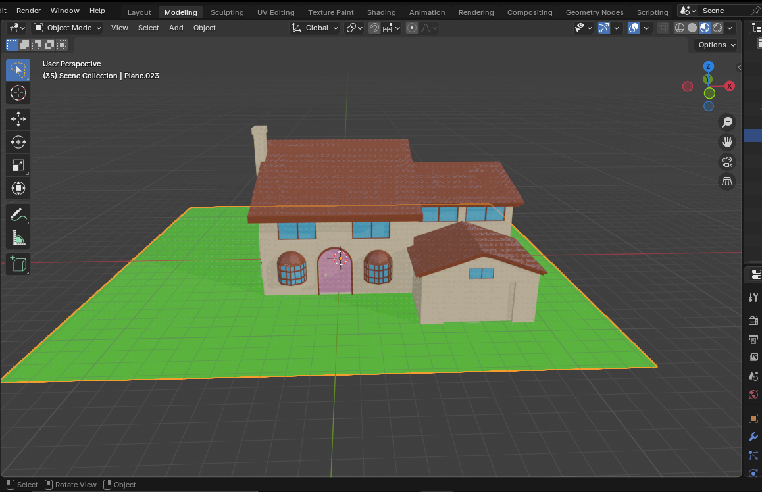Screen dimensions: 762x492
Task: Open the editor type dropdown
Action: [x=17, y=28]
